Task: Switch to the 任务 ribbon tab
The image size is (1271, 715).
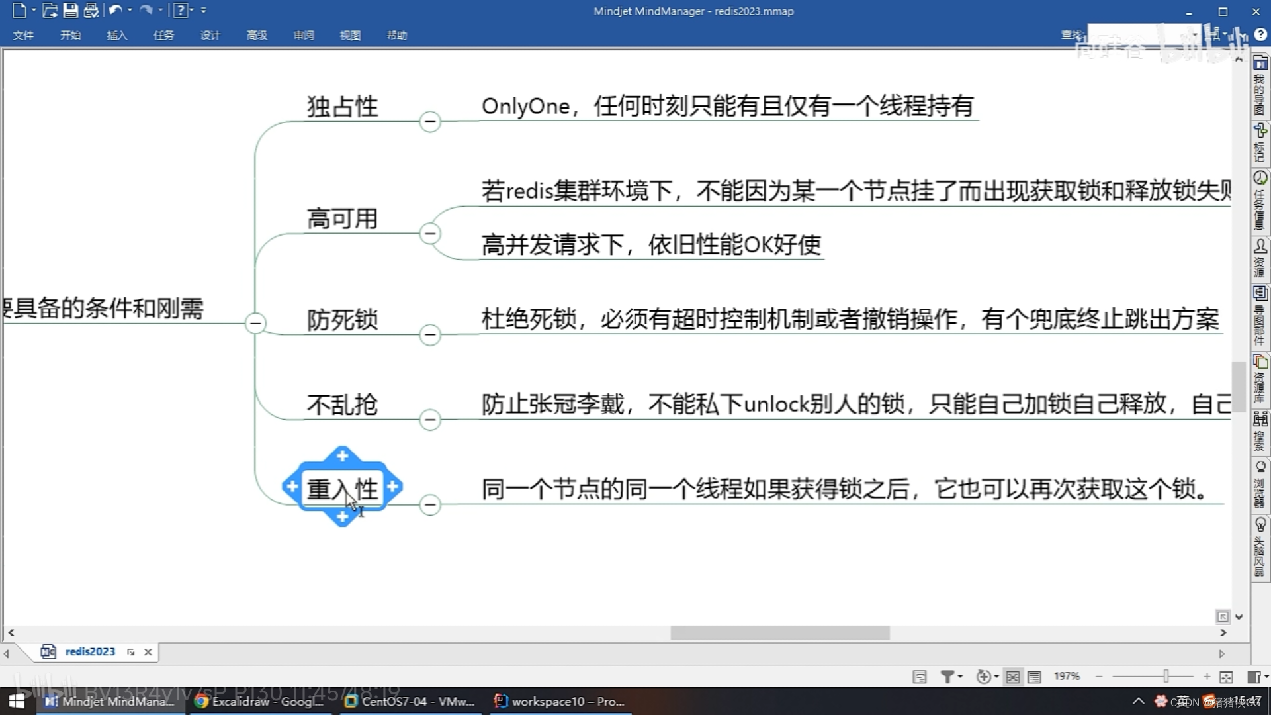Action: coord(163,35)
